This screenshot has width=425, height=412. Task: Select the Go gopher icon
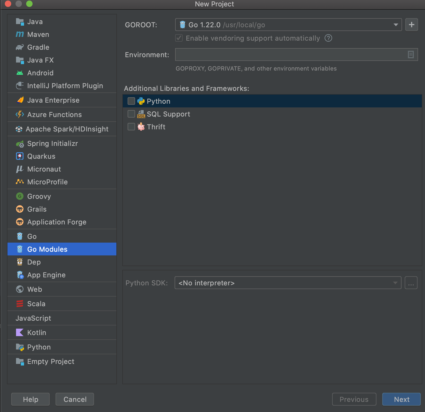pyautogui.click(x=20, y=236)
